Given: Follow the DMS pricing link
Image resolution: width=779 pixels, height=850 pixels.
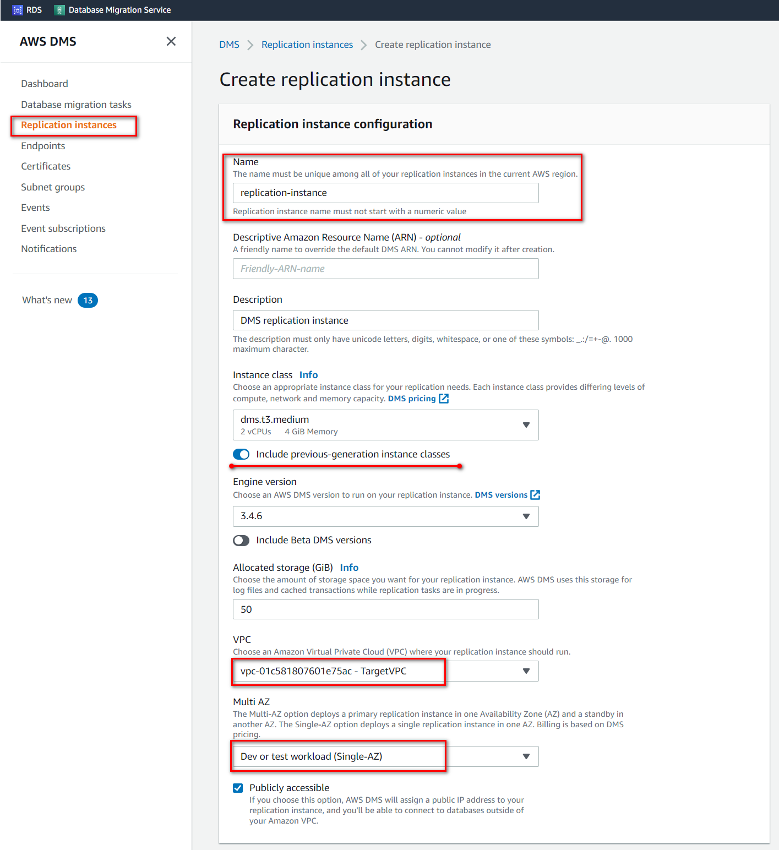Looking at the screenshot, I should coord(412,399).
